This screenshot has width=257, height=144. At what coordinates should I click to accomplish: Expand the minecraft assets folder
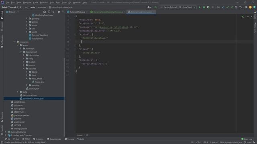pos(20,48)
